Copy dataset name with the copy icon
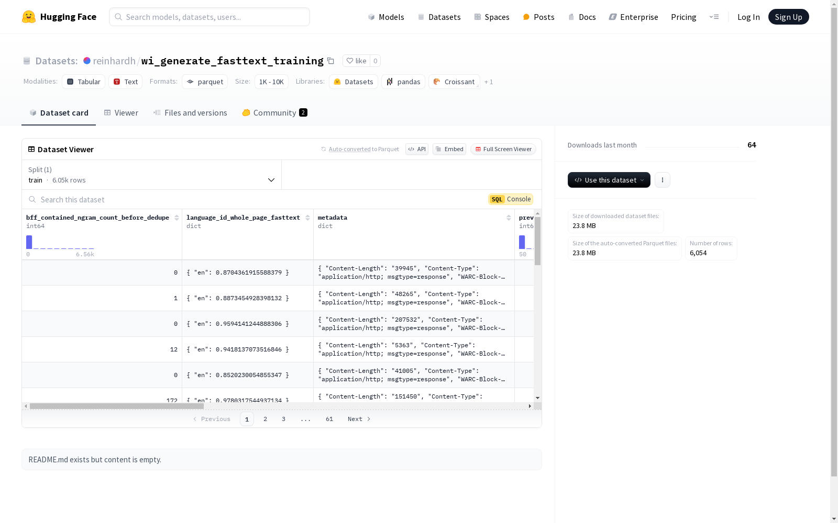The height and width of the screenshot is (523, 838). (x=330, y=61)
